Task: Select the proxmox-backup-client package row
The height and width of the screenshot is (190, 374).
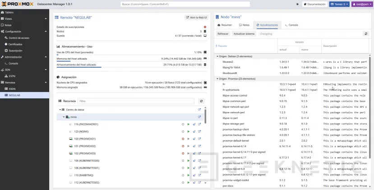Action: (291, 130)
